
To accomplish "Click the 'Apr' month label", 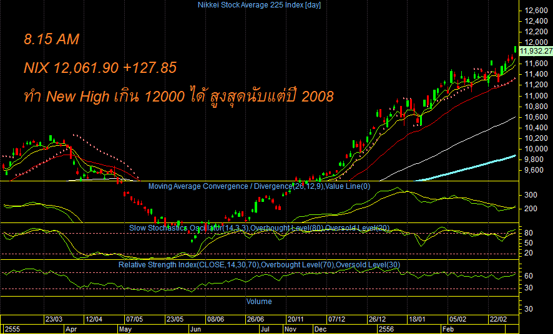I will click(x=71, y=329).
